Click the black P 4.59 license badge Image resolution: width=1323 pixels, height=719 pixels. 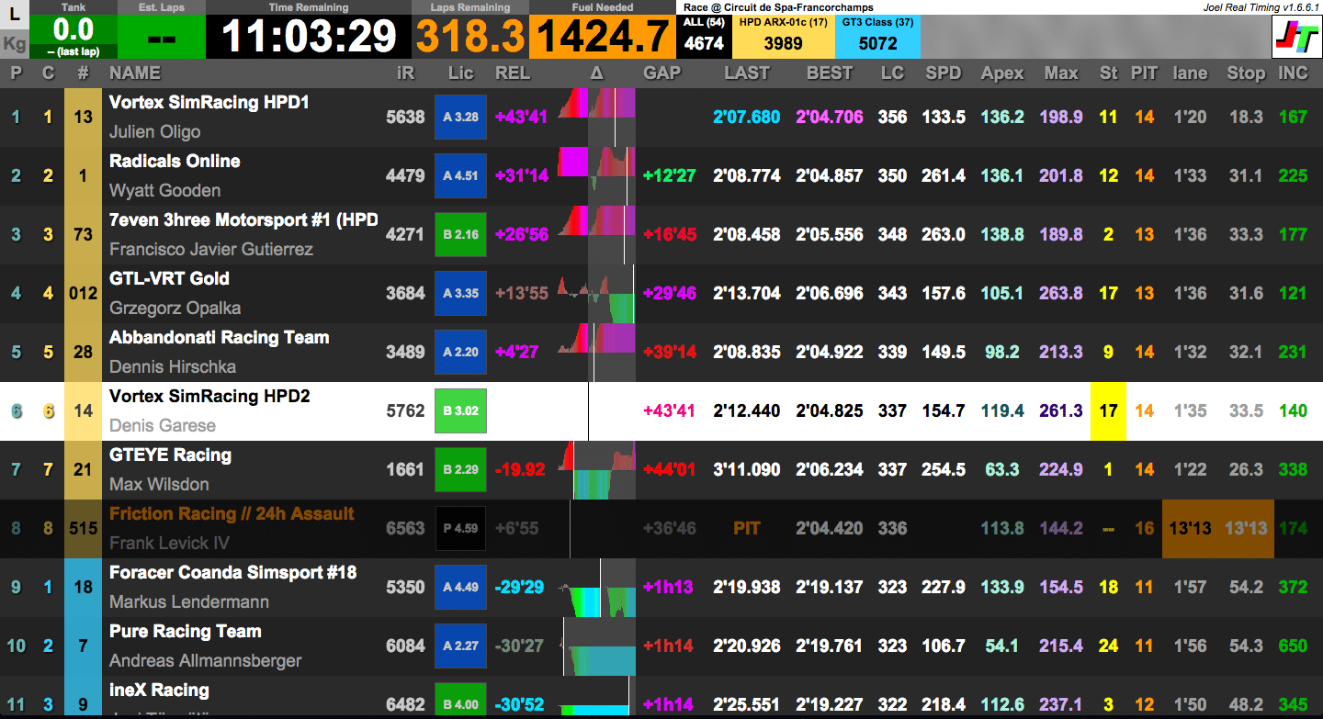[x=460, y=529]
